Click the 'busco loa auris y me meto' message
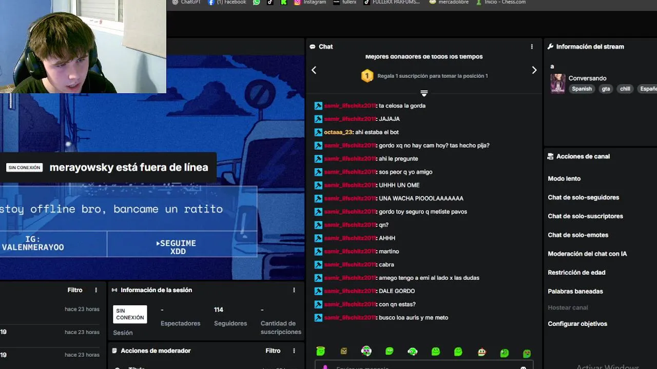This screenshot has height=369, width=657. 413,318
